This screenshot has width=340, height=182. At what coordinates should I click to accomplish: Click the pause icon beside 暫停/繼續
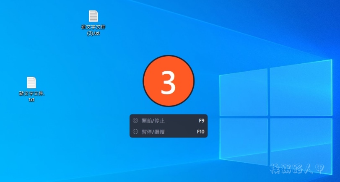pos(135,131)
